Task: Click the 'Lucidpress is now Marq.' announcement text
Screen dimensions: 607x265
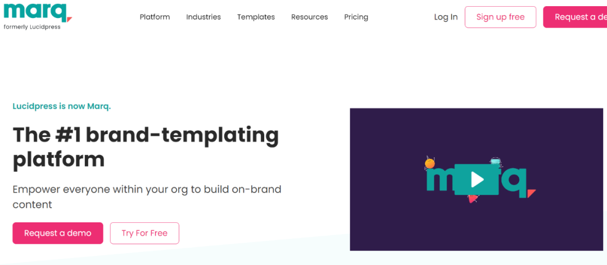Action: tap(62, 106)
